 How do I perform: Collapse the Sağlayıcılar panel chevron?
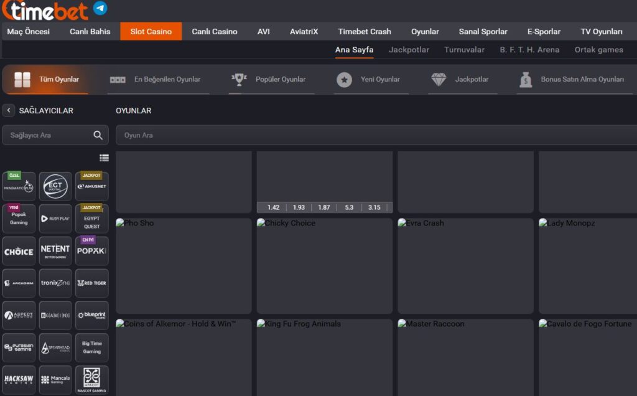pos(9,111)
